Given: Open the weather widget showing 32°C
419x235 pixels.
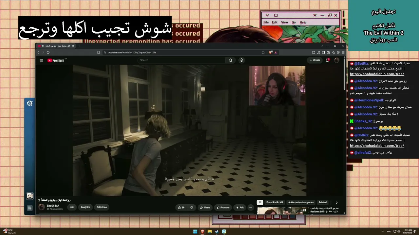Looking at the screenshot, I should pyautogui.click(x=9, y=231).
